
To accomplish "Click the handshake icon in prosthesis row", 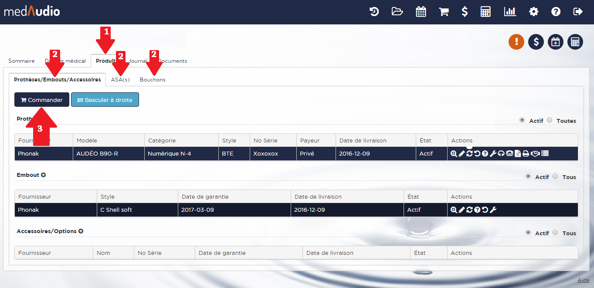I will tap(535, 153).
